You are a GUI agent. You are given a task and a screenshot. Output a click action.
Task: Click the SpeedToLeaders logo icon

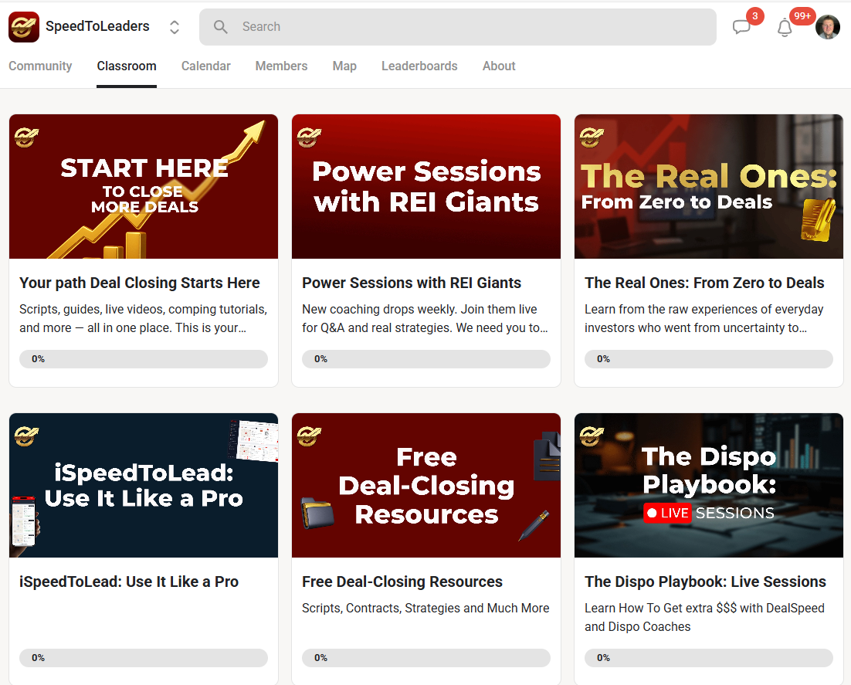(24, 27)
